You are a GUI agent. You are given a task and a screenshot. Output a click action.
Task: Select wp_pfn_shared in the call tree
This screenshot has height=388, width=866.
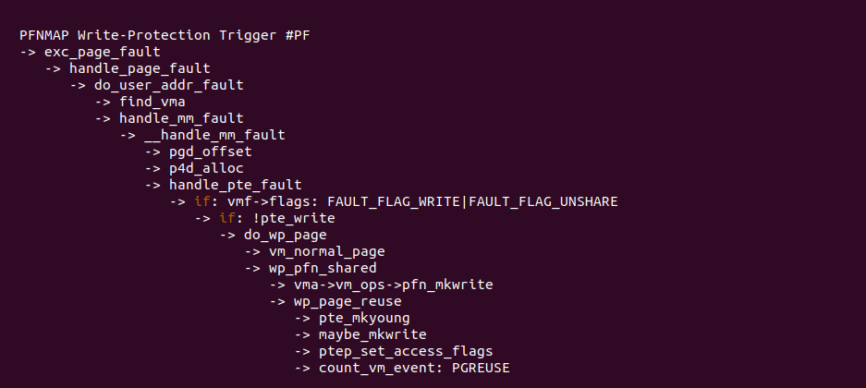click(x=323, y=268)
